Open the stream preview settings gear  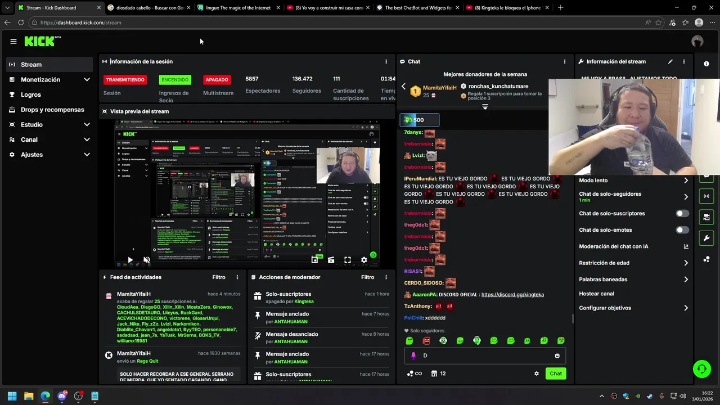pos(364,260)
